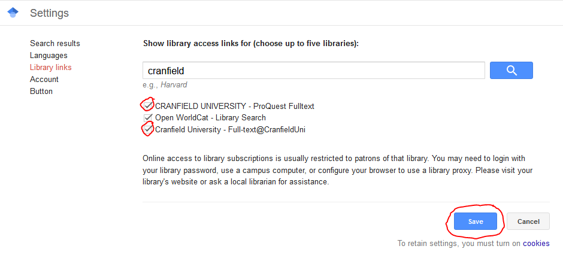
Task: Click the Google Scholar logo icon
Action: coord(13,13)
